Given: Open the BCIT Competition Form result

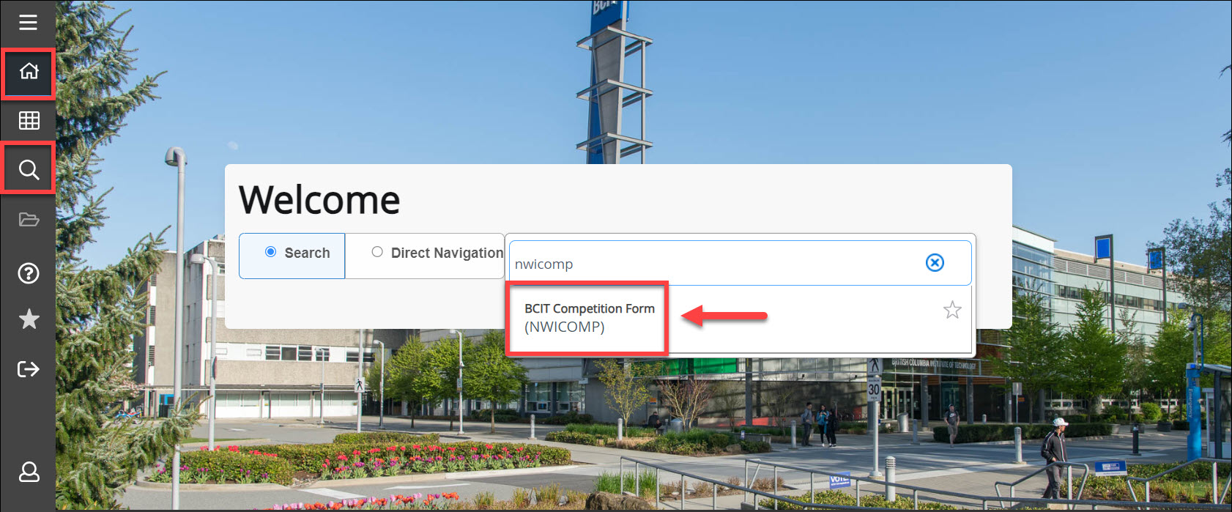Looking at the screenshot, I should 589,309.
